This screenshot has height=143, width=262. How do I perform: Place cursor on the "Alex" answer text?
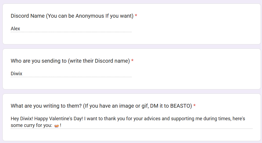(15, 29)
